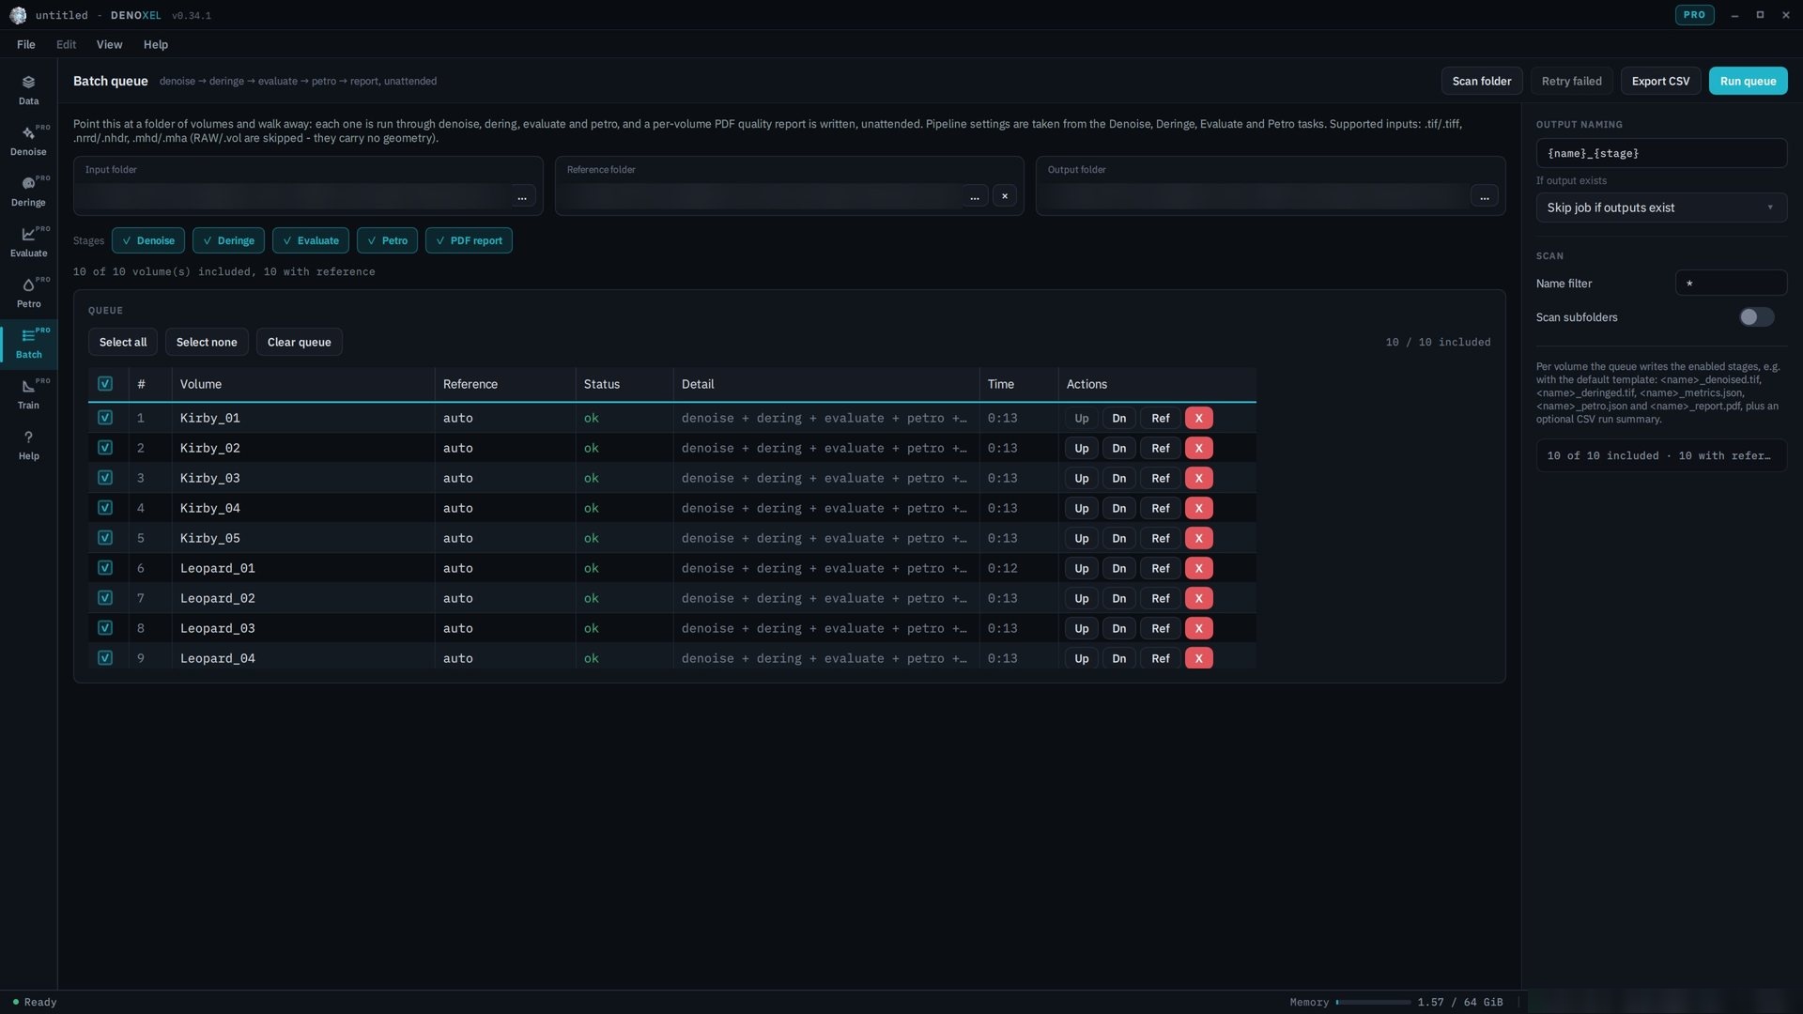The image size is (1803, 1014).
Task: Uncheck the Kirby_02 row checkbox
Action: coord(105,448)
